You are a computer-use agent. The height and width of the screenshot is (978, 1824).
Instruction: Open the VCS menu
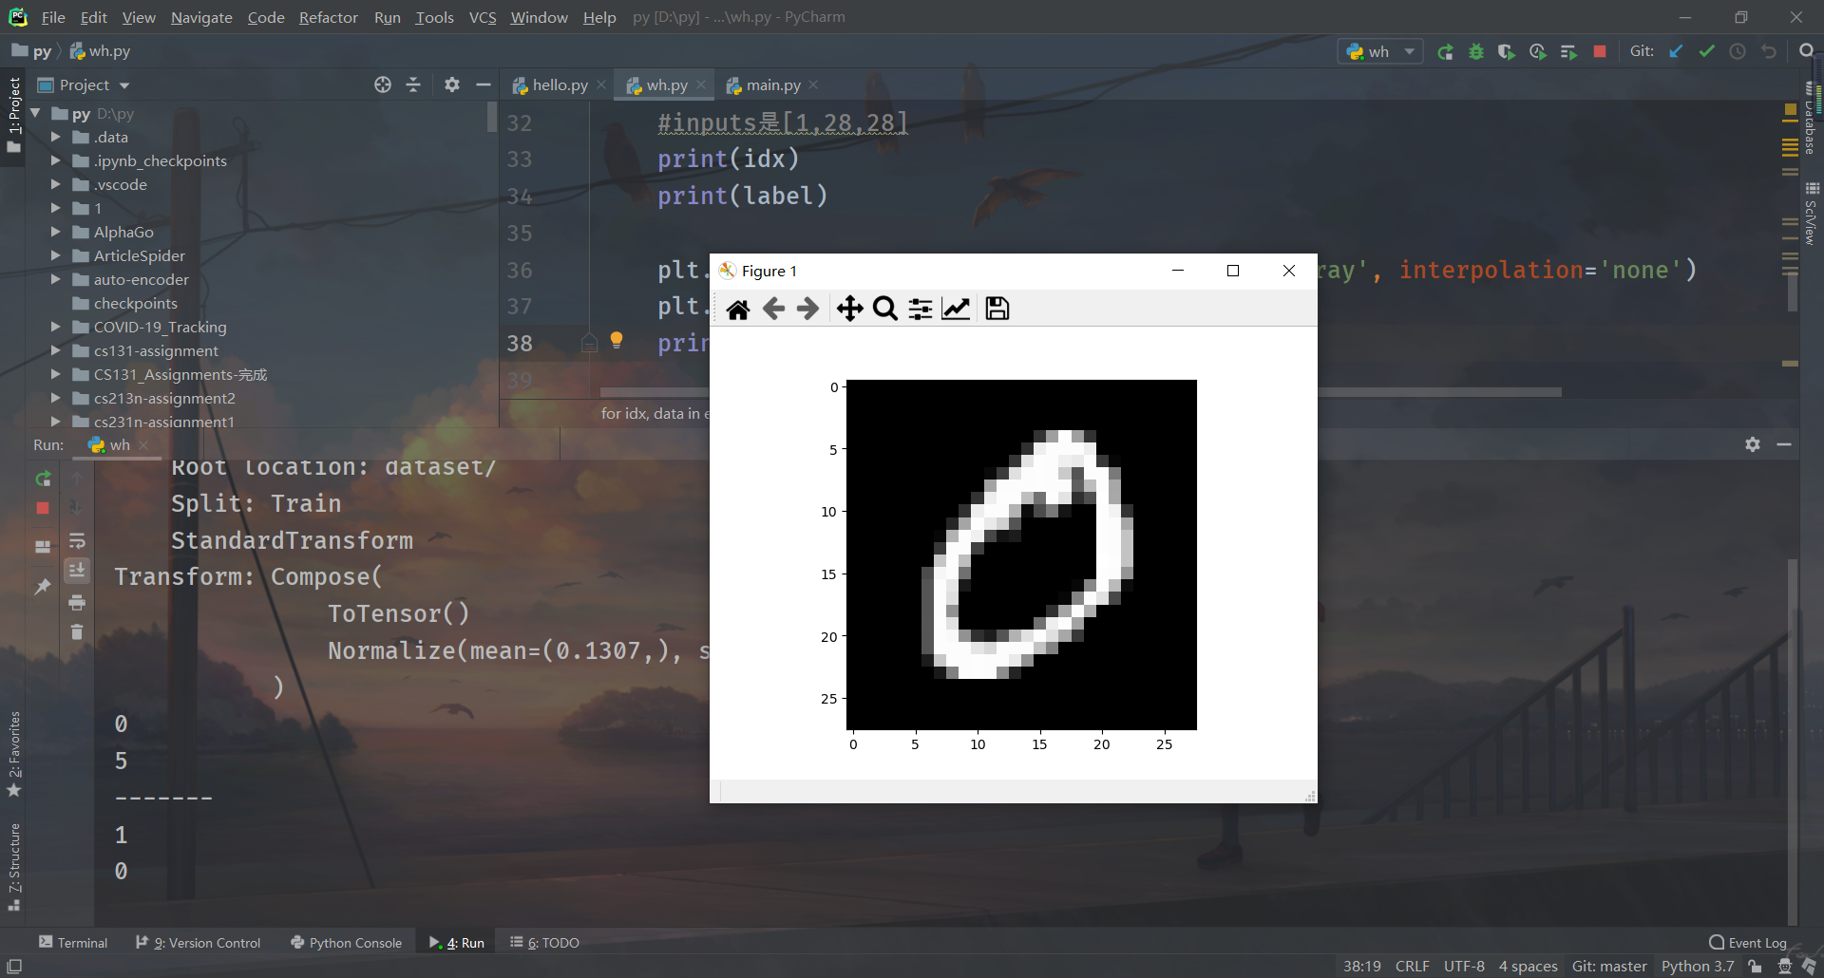pyautogui.click(x=482, y=17)
